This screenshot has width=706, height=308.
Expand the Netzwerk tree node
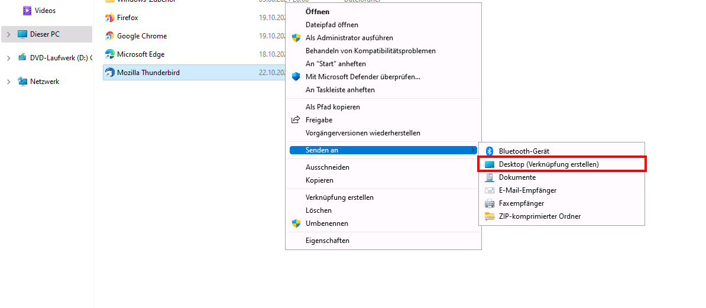tap(8, 82)
